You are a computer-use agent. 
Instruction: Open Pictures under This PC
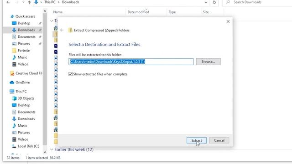24,133
